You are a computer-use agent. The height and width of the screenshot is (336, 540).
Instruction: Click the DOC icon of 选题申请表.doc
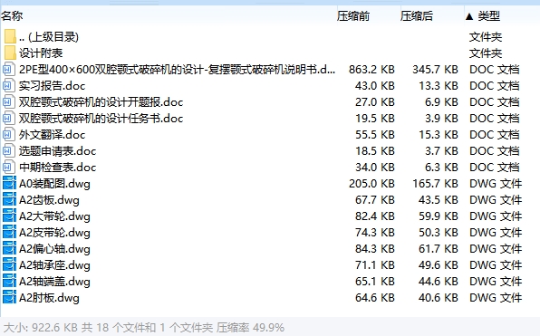(9, 150)
